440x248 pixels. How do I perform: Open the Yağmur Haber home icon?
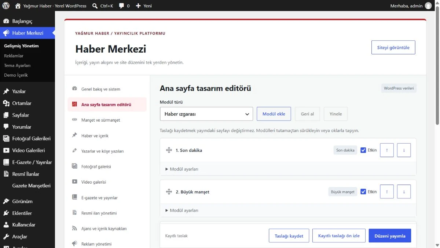[x=18, y=6]
